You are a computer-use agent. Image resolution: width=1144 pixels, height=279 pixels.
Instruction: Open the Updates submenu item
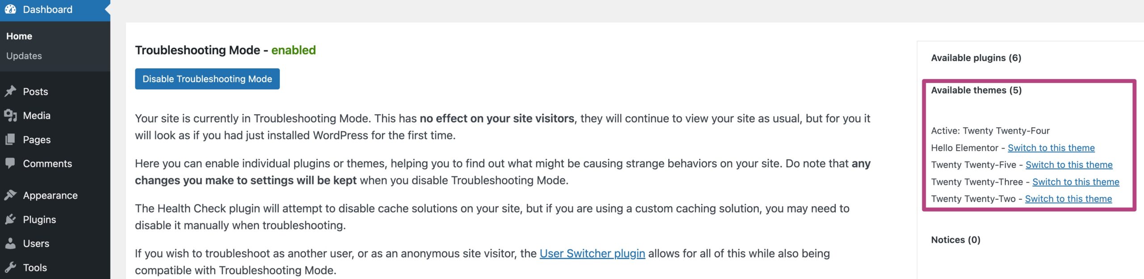click(x=24, y=56)
